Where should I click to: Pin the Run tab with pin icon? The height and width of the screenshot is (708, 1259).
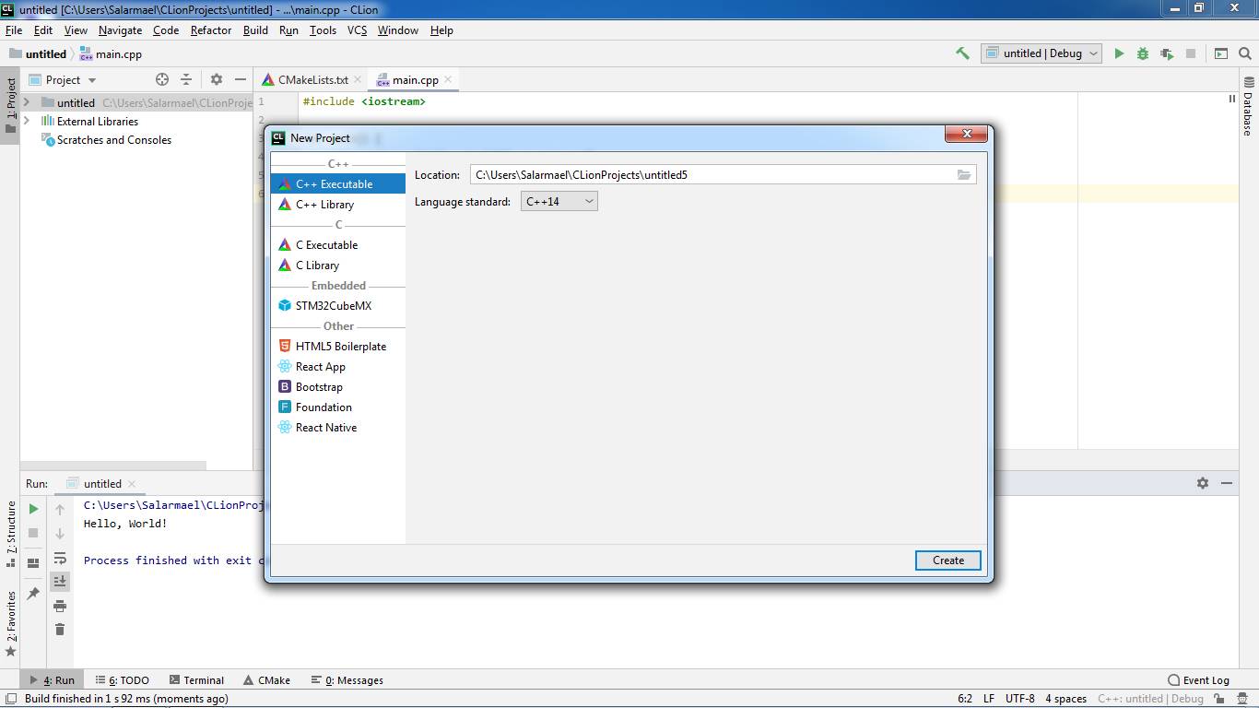click(x=33, y=593)
